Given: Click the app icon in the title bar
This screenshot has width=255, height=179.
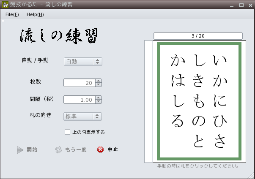Looking at the screenshot, I should [x=5, y=5].
